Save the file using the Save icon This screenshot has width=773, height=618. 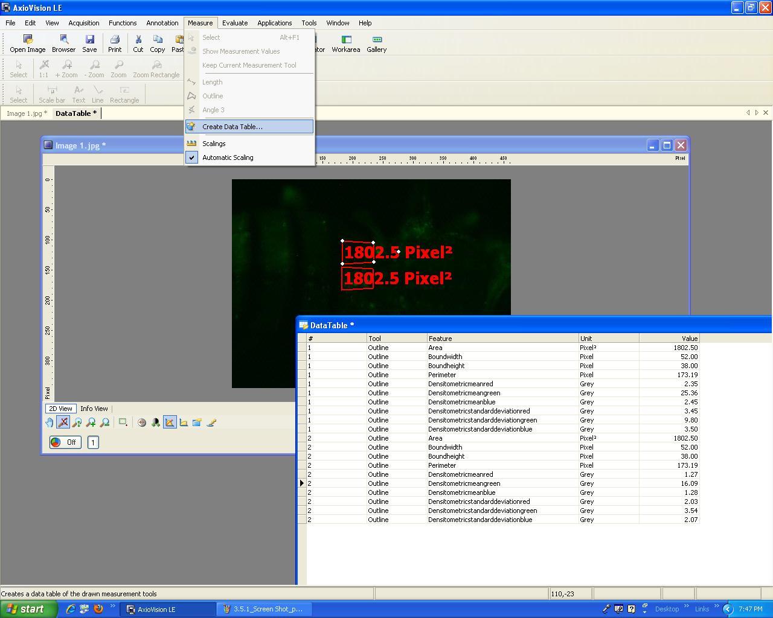point(89,43)
